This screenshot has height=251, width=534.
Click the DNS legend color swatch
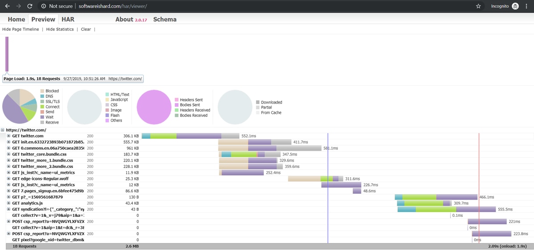tap(42, 96)
